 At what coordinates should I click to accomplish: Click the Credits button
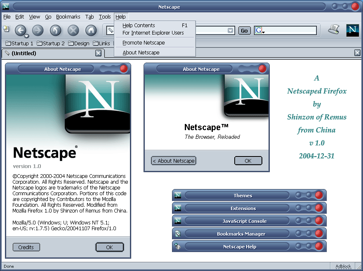click(26, 247)
